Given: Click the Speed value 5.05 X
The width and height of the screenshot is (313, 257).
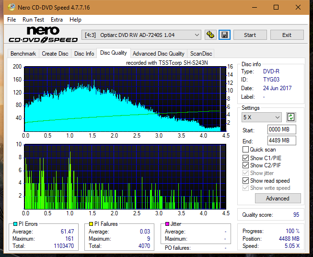Looking at the screenshot, I should click(x=292, y=246).
